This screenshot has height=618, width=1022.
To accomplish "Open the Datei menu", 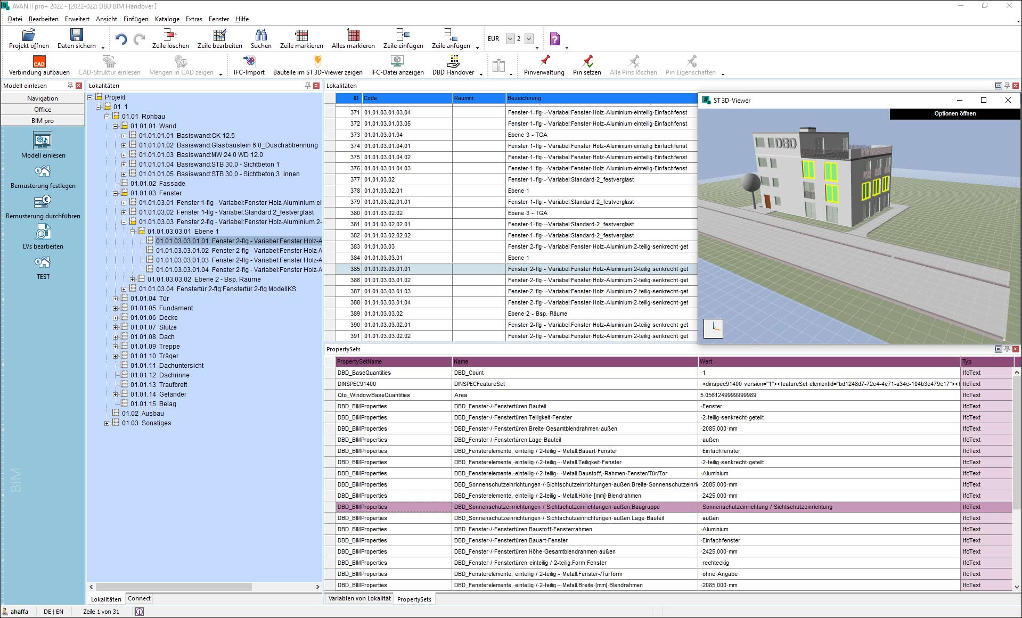I will [15, 19].
